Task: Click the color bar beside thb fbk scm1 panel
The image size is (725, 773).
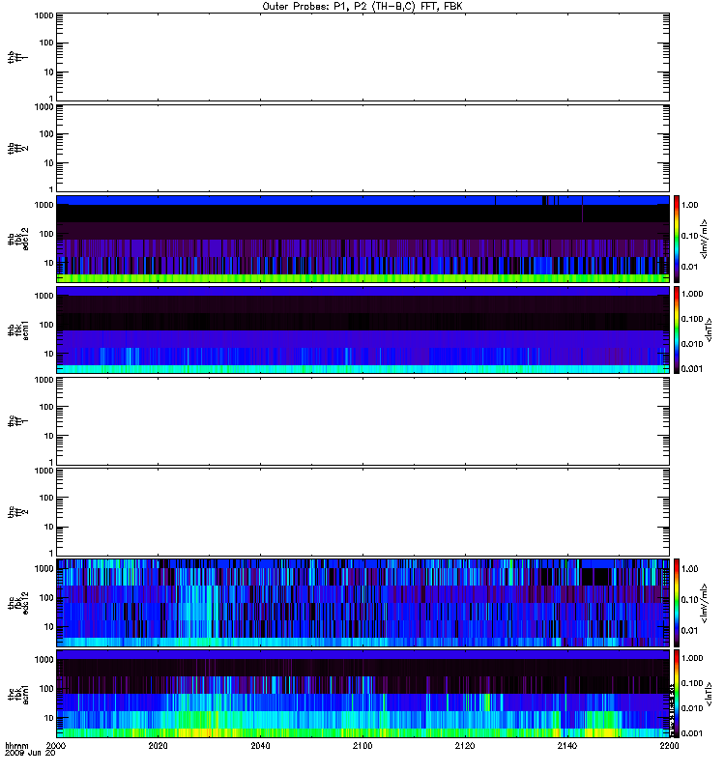Action: click(x=677, y=329)
